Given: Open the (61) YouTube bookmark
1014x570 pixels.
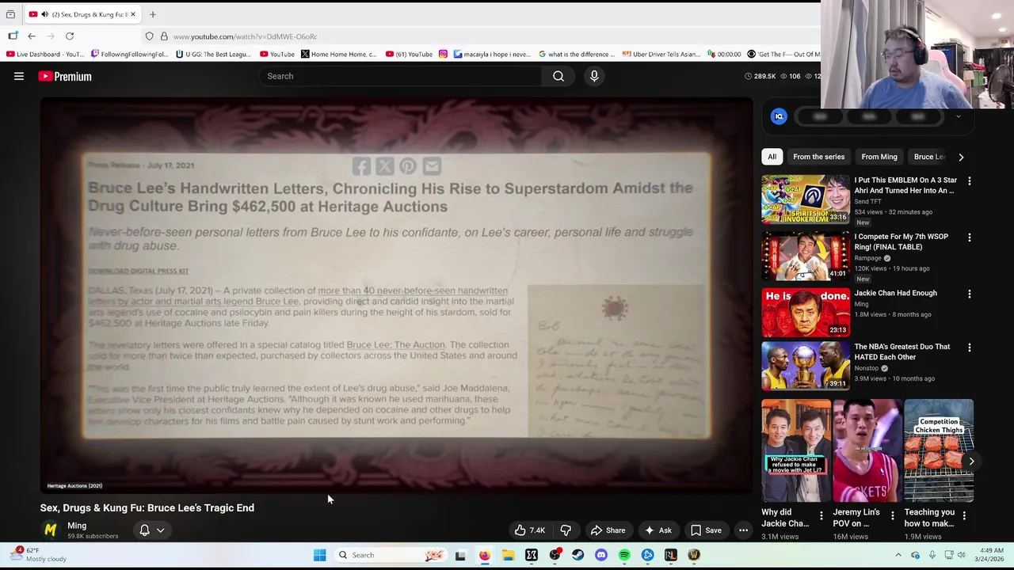Looking at the screenshot, I should click(x=409, y=54).
